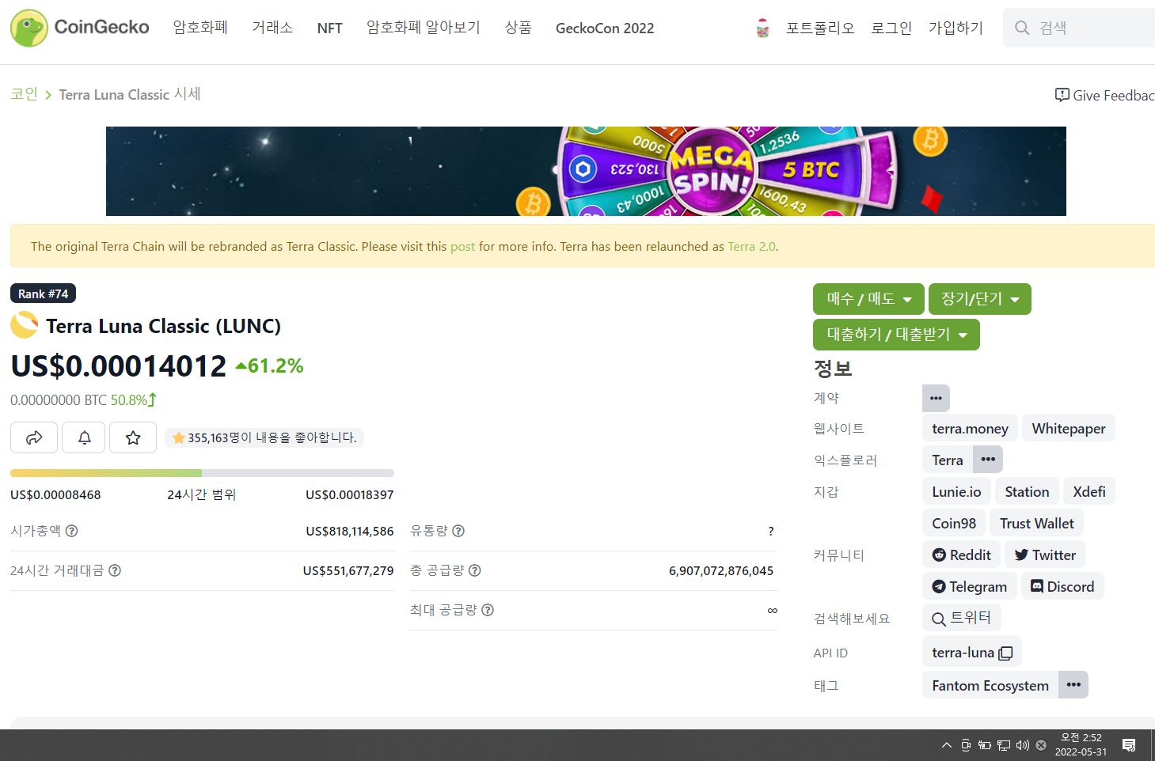Open the Long/Short dropdown
Screen dimensions: 1155x761
(980, 299)
